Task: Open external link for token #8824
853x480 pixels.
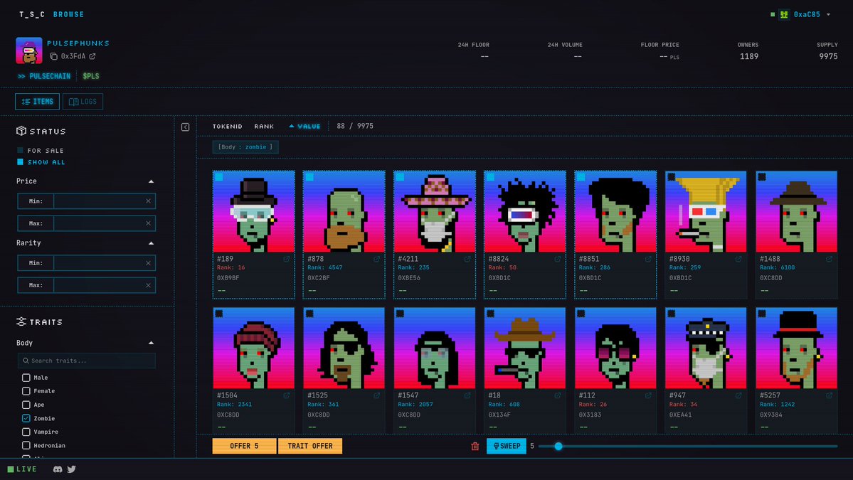Action: [x=558, y=260]
